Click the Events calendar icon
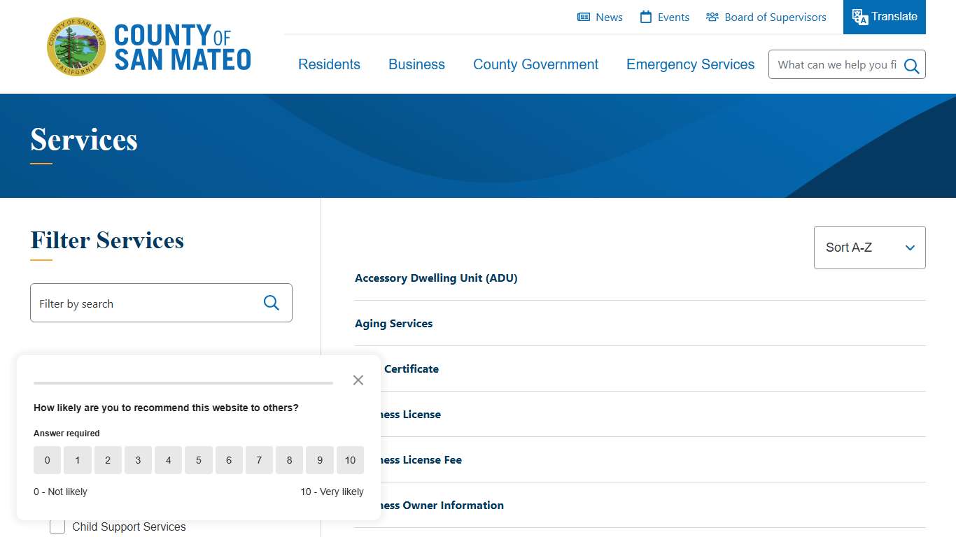The image size is (956, 537). (x=646, y=17)
